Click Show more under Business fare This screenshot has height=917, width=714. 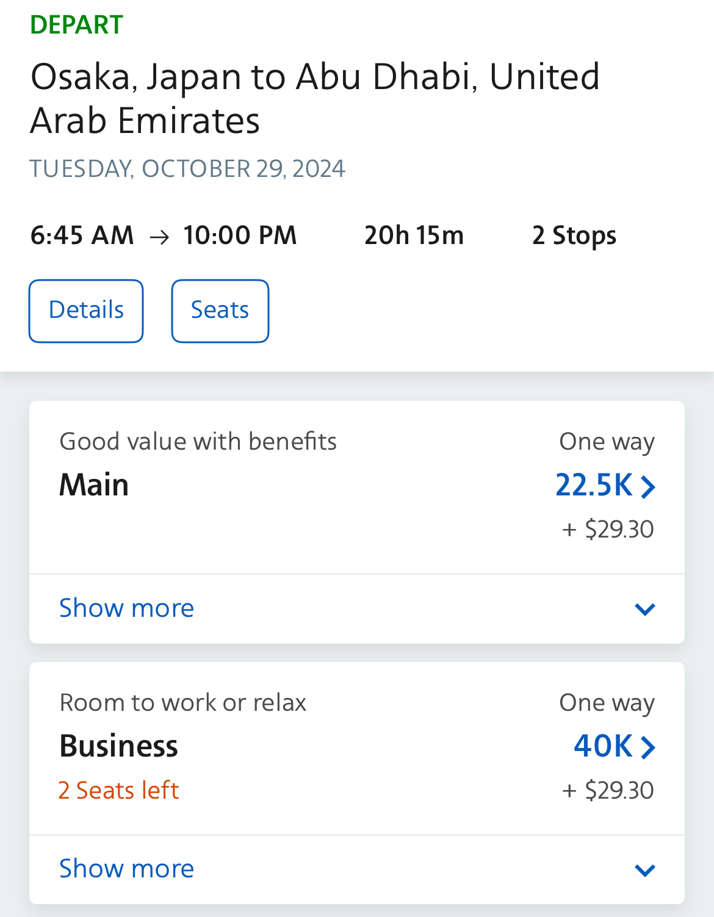[x=126, y=869]
